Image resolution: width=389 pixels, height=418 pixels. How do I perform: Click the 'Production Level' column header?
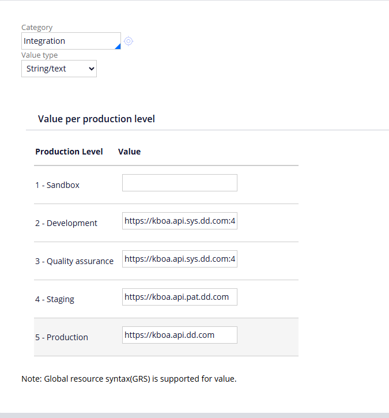point(69,152)
